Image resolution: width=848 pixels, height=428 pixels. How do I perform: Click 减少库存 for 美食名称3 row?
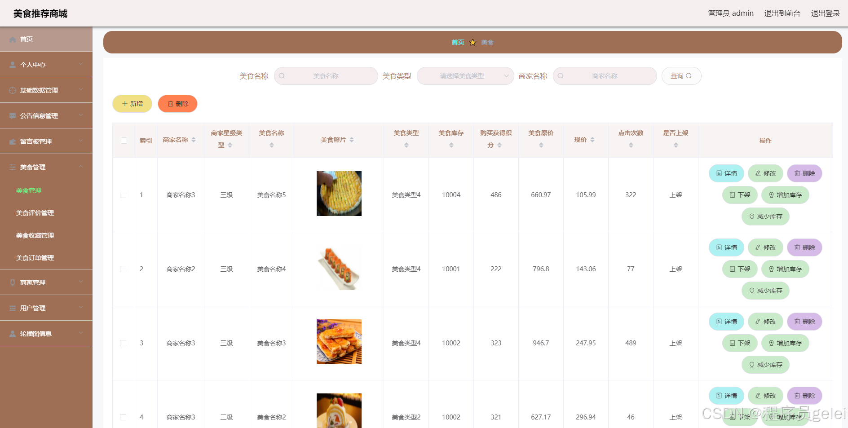pos(765,365)
